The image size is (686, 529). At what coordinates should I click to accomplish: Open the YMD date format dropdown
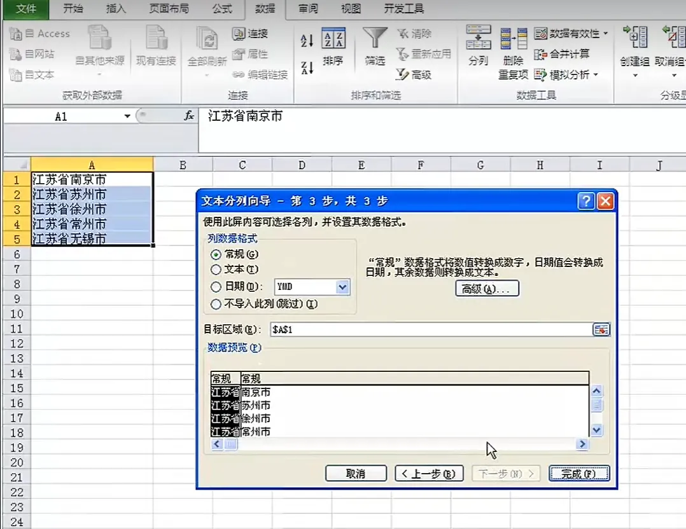[342, 287]
